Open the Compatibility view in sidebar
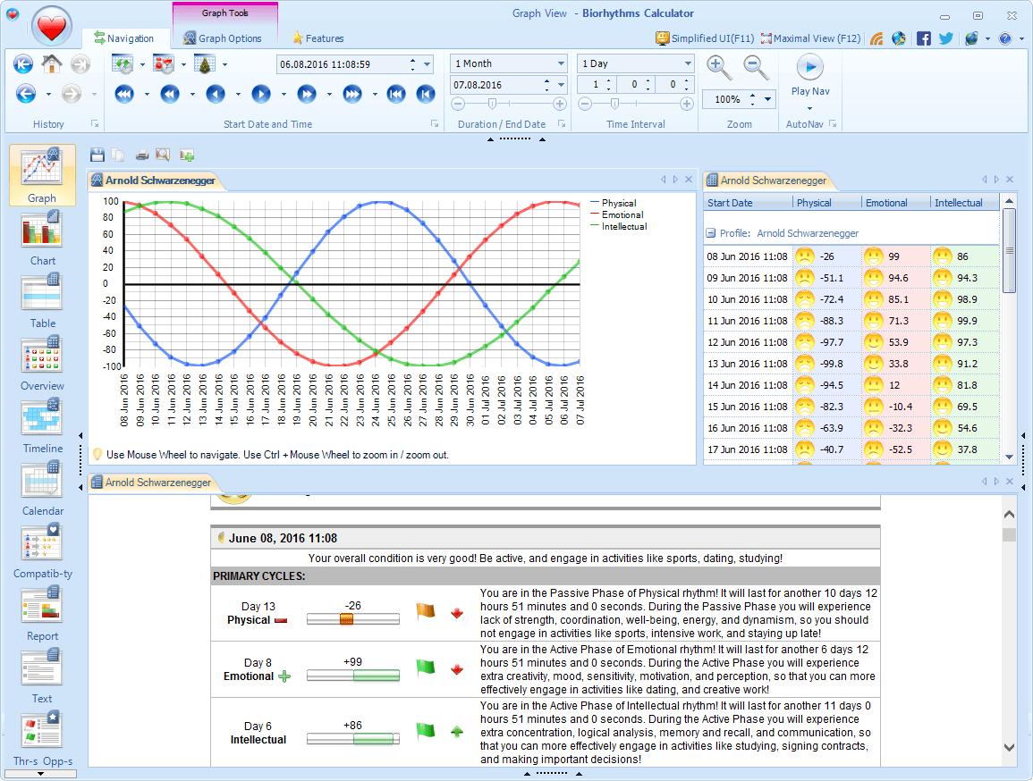 42,550
